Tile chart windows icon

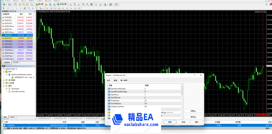[x=92, y=4]
